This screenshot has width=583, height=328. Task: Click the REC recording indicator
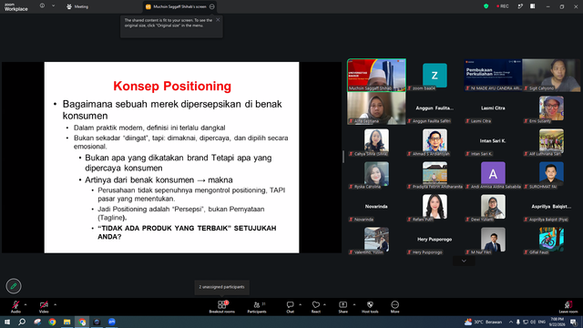tap(503, 6)
